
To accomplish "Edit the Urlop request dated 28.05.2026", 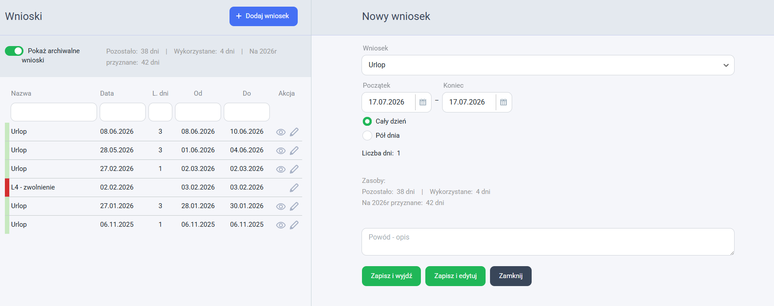I will (294, 151).
